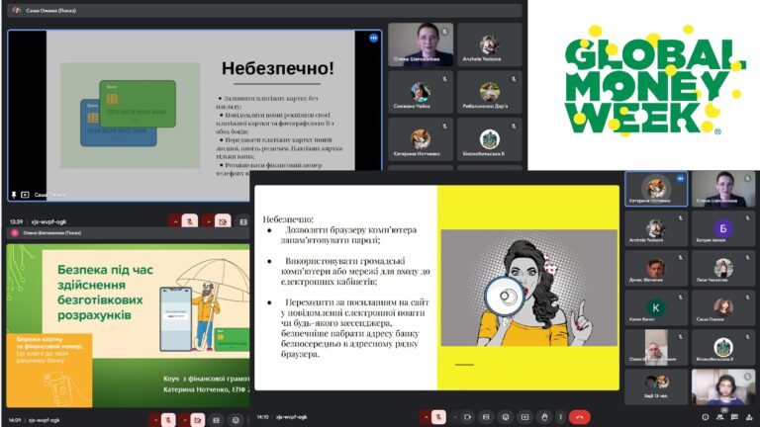Select Сніжана Чайка participant tile
Screen dimensions: 760x427
pyautogui.click(x=421, y=91)
